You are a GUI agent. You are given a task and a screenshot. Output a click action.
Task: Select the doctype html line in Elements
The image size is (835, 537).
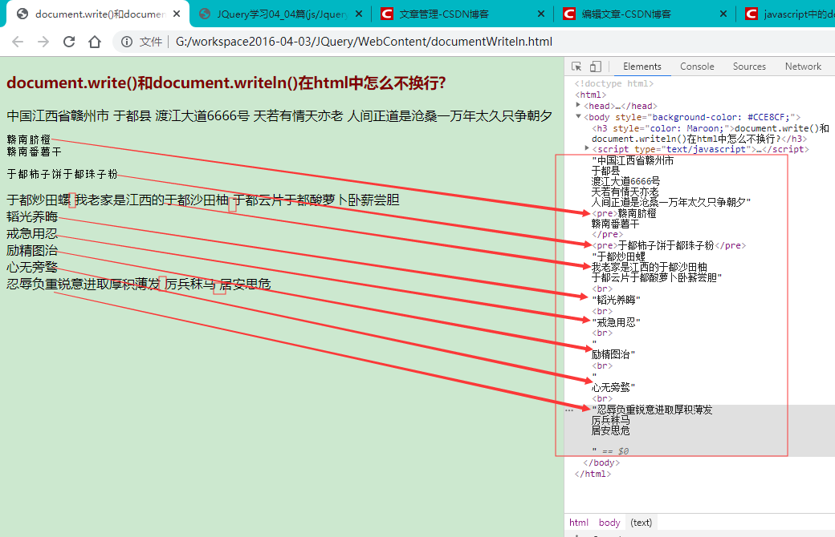pyautogui.click(x=614, y=83)
